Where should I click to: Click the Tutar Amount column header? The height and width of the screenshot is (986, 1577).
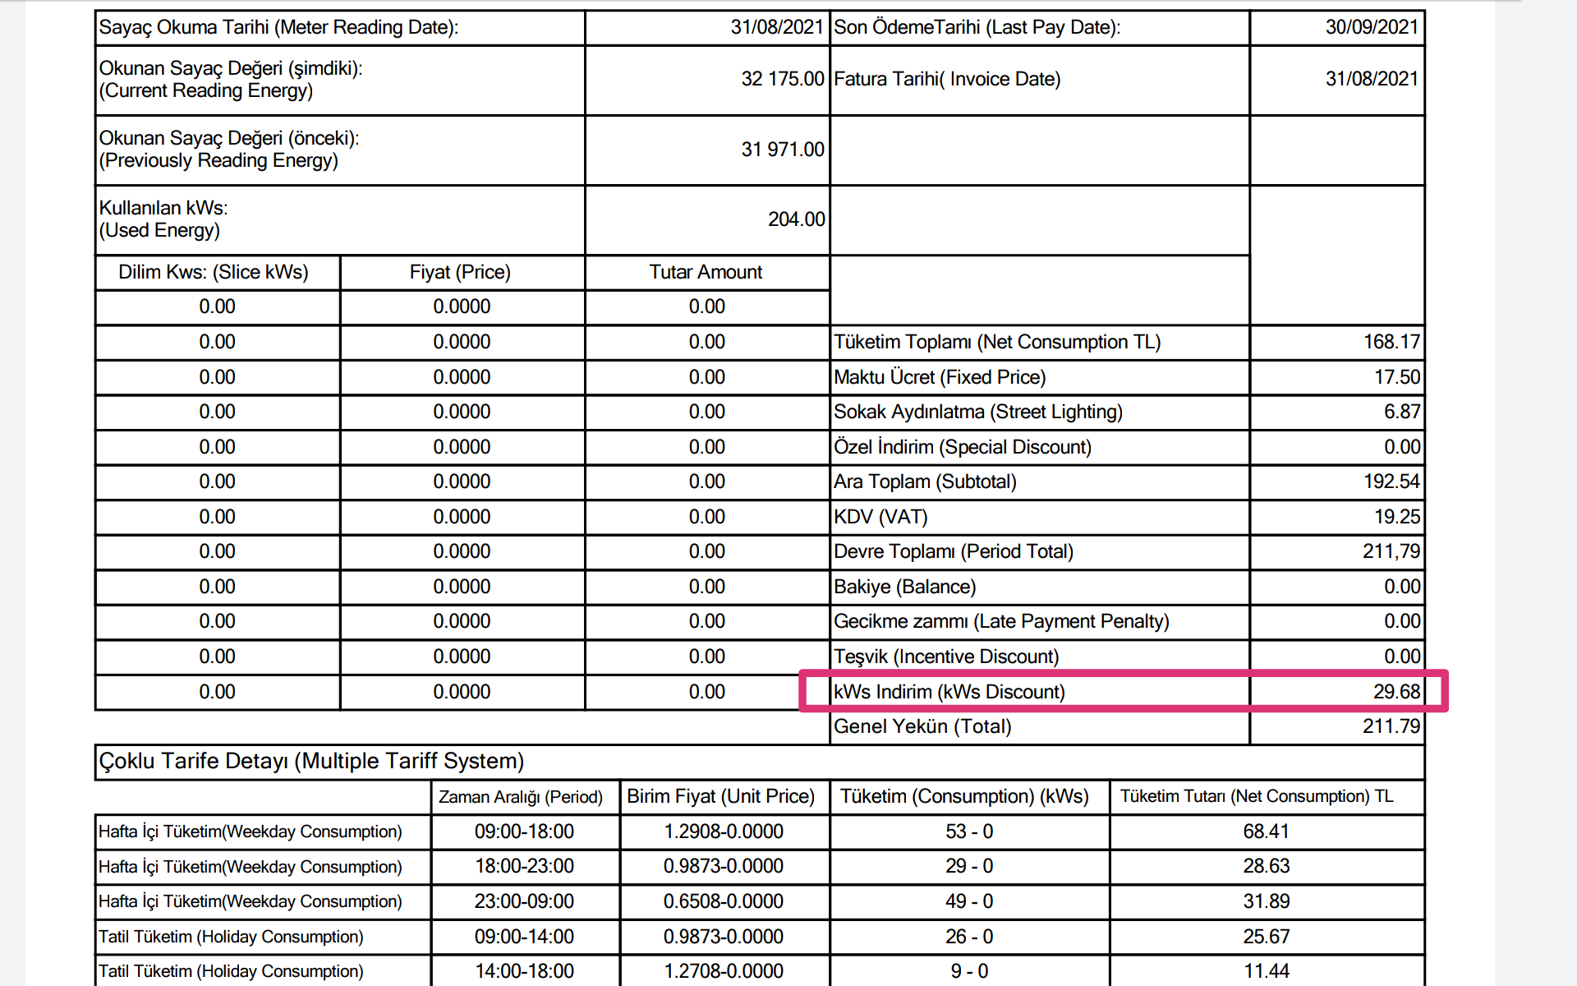point(706,272)
